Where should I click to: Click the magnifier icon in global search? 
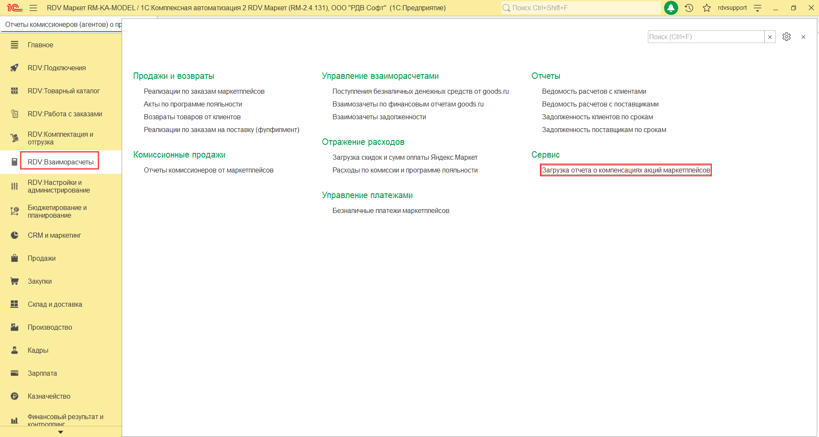[506, 8]
